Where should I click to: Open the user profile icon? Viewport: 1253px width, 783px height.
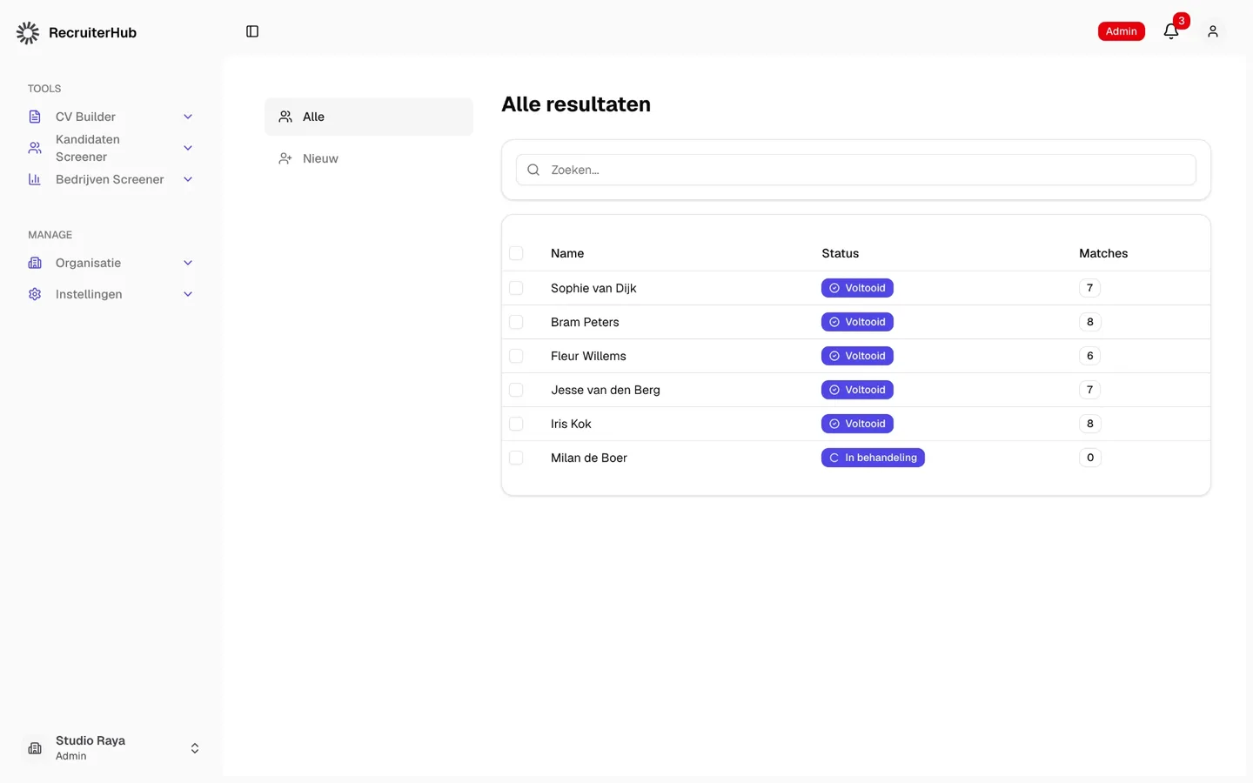[1213, 31]
